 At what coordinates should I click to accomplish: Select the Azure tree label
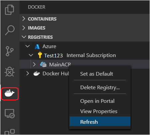(x=49, y=46)
